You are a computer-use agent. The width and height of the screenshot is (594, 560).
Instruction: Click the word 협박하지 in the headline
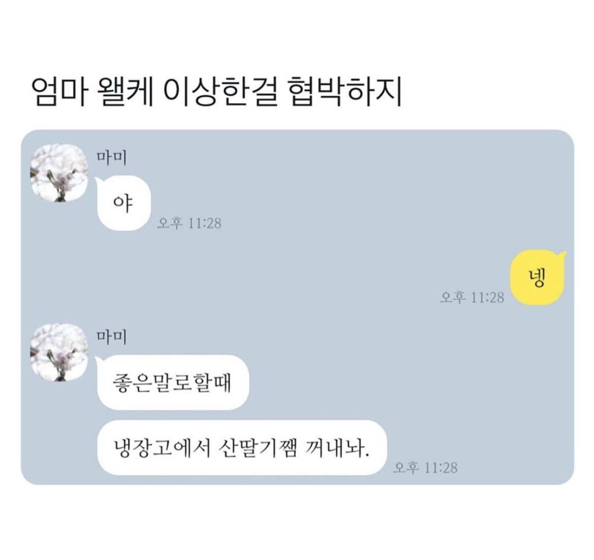pyautogui.click(x=345, y=92)
